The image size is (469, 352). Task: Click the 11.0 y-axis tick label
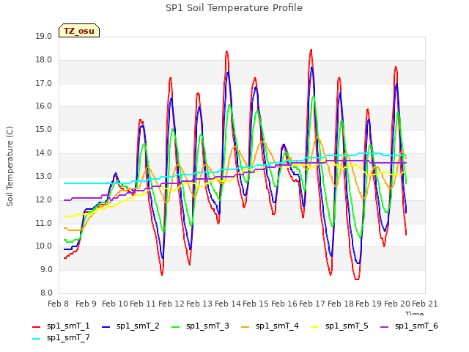tap(44, 223)
